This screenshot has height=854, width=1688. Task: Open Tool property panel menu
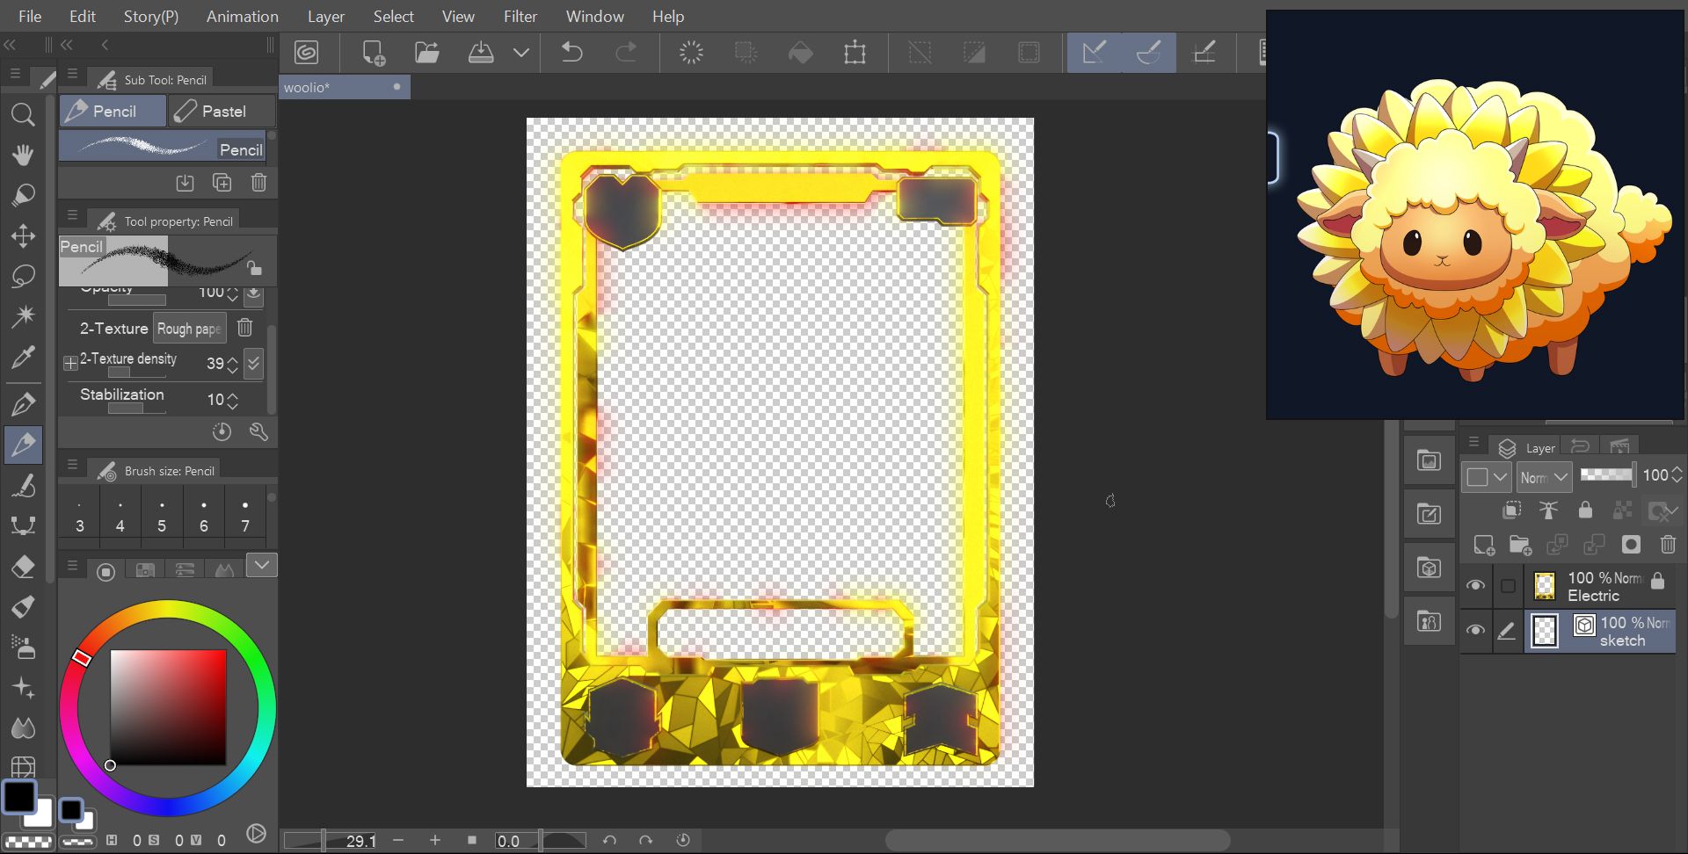73,214
